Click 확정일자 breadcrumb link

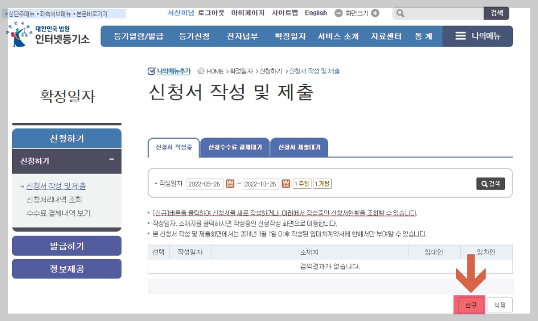click(242, 71)
